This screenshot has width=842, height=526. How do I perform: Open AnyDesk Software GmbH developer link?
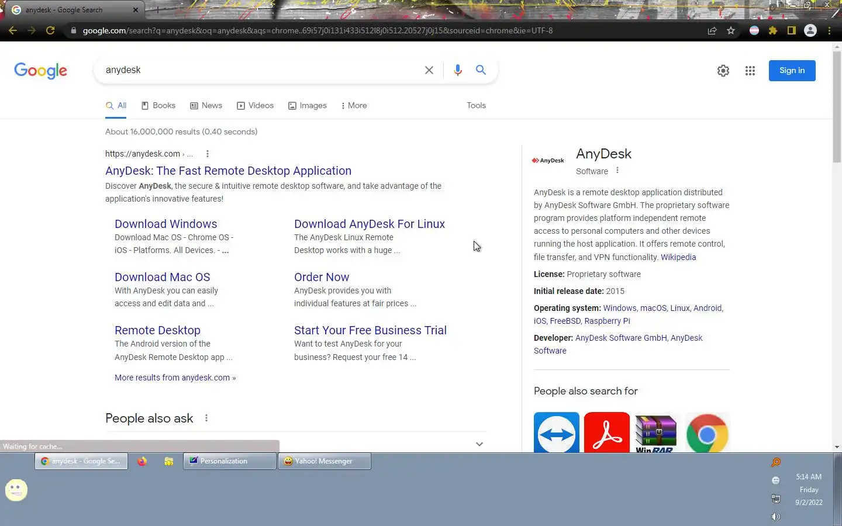(x=621, y=338)
